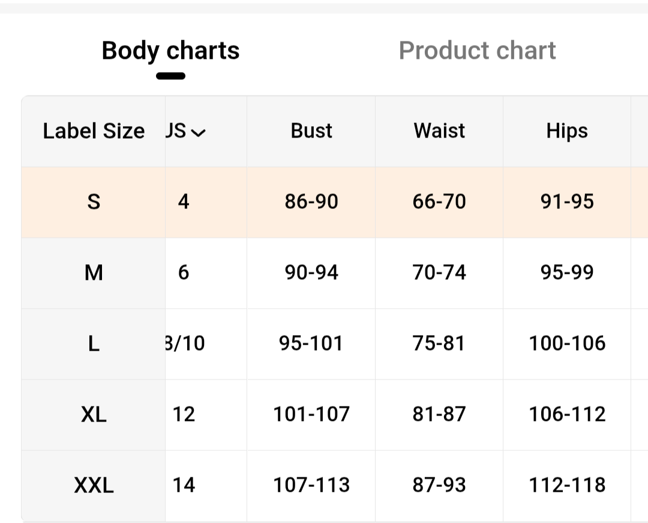Click waist measurement 70-74
This screenshot has width=648, height=523.
[x=439, y=273]
